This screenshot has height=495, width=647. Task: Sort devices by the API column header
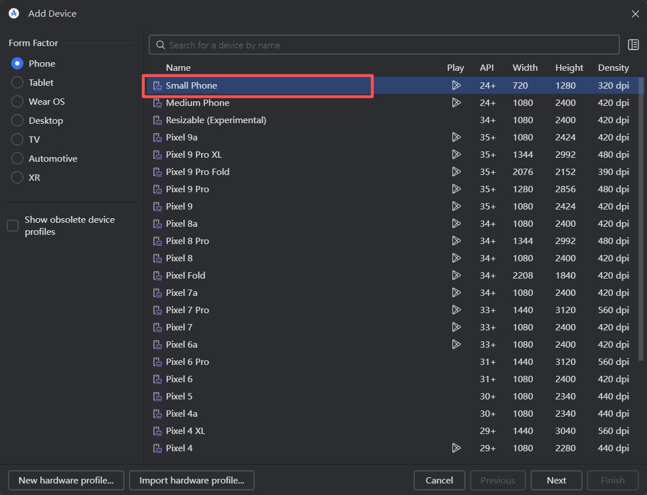[x=486, y=67]
